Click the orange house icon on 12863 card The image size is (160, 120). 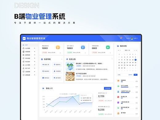[58, 47]
